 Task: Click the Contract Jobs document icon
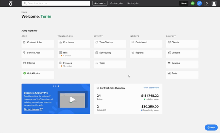(24, 42)
